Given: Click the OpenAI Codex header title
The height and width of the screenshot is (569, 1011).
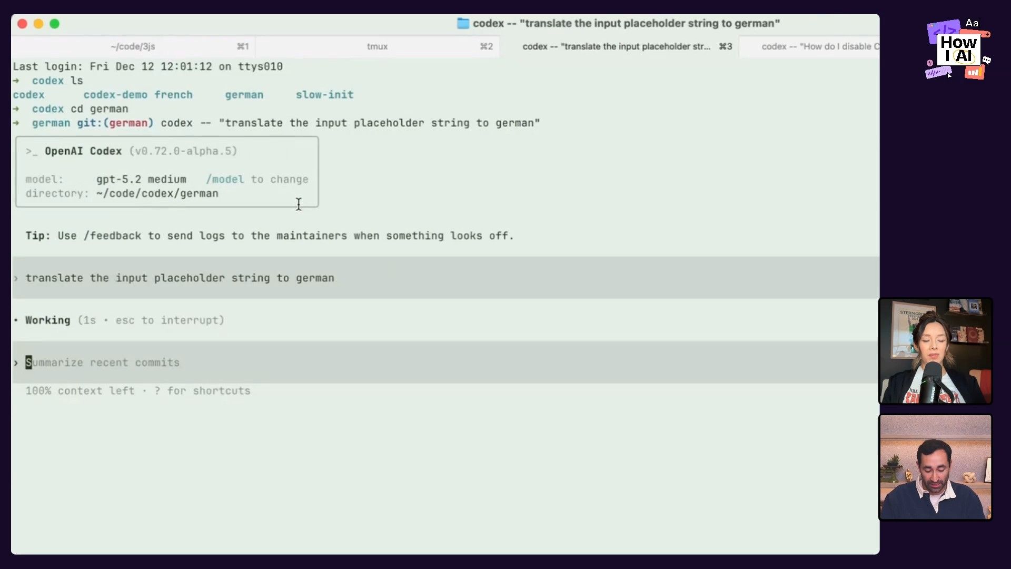Looking at the screenshot, I should pos(83,151).
